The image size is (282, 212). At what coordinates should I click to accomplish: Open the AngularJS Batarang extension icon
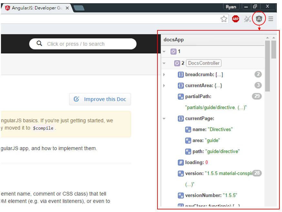pos(259,19)
